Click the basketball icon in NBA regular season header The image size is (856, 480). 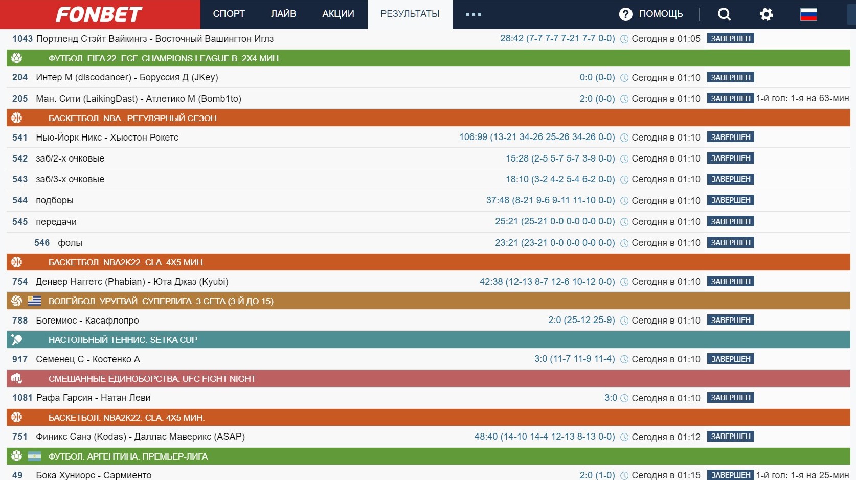[17, 118]
